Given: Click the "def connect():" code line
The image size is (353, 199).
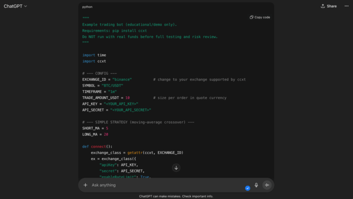Looking at the screenshot, I should 97,146.
